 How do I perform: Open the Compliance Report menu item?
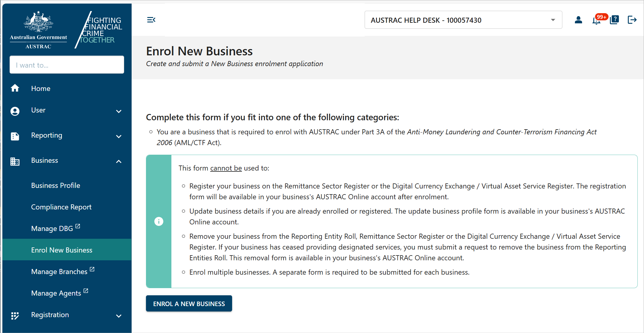(x=61, y=207)
